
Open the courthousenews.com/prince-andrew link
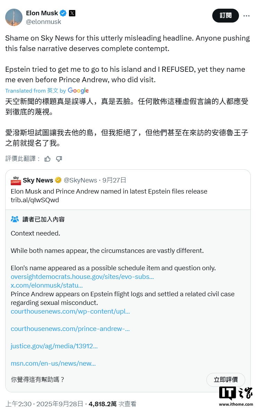[70, 329]
